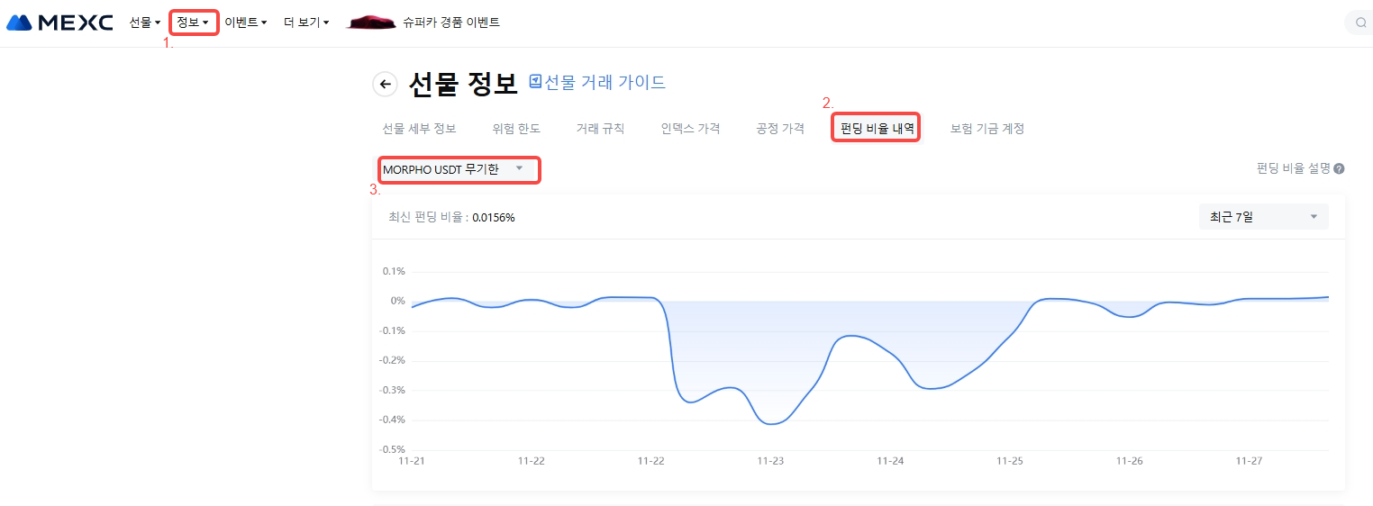Open the 보험 기금 계정 tab
The image size is (1373, 506).
(987, 129)
